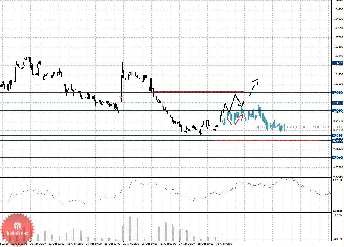Select the 1.0034 level price tag
Image resolution: width=344 pixels, height=247 pixels.
(338, 103)
